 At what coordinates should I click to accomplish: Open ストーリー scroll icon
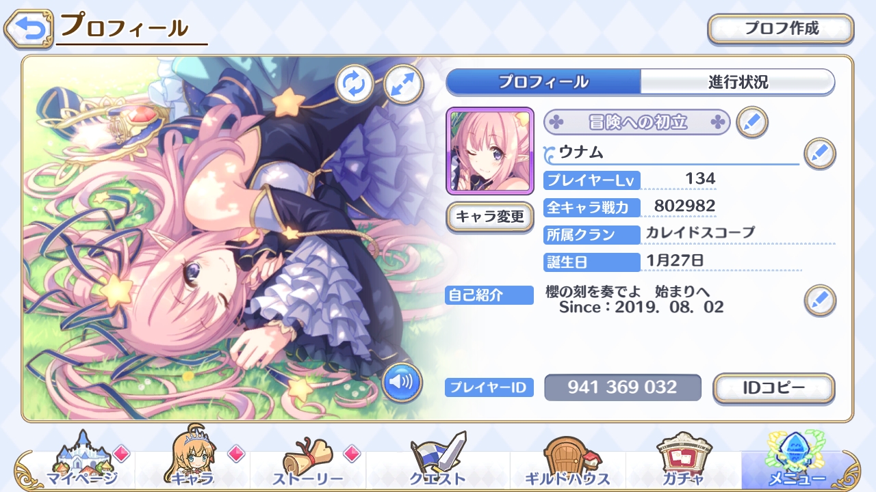pyautogui.click(x=308, y=461)
